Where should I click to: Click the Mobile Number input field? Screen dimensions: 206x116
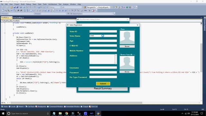click(x=103, y=51)
